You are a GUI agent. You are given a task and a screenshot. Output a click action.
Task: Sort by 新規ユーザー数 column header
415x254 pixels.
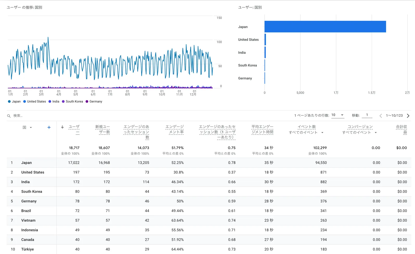(x=102, y=129)
